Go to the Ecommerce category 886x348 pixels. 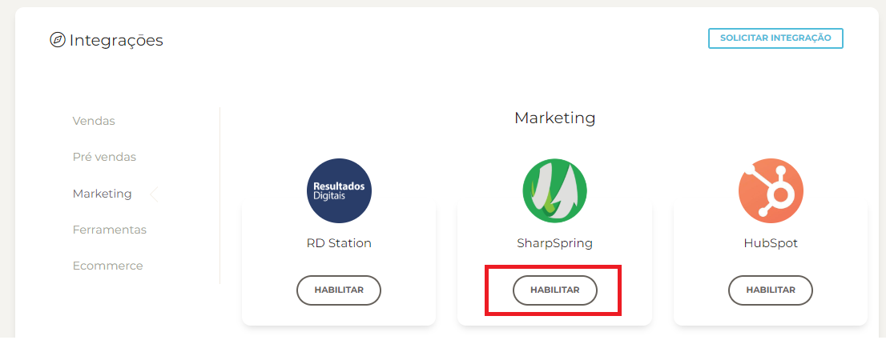coord(107,266)
